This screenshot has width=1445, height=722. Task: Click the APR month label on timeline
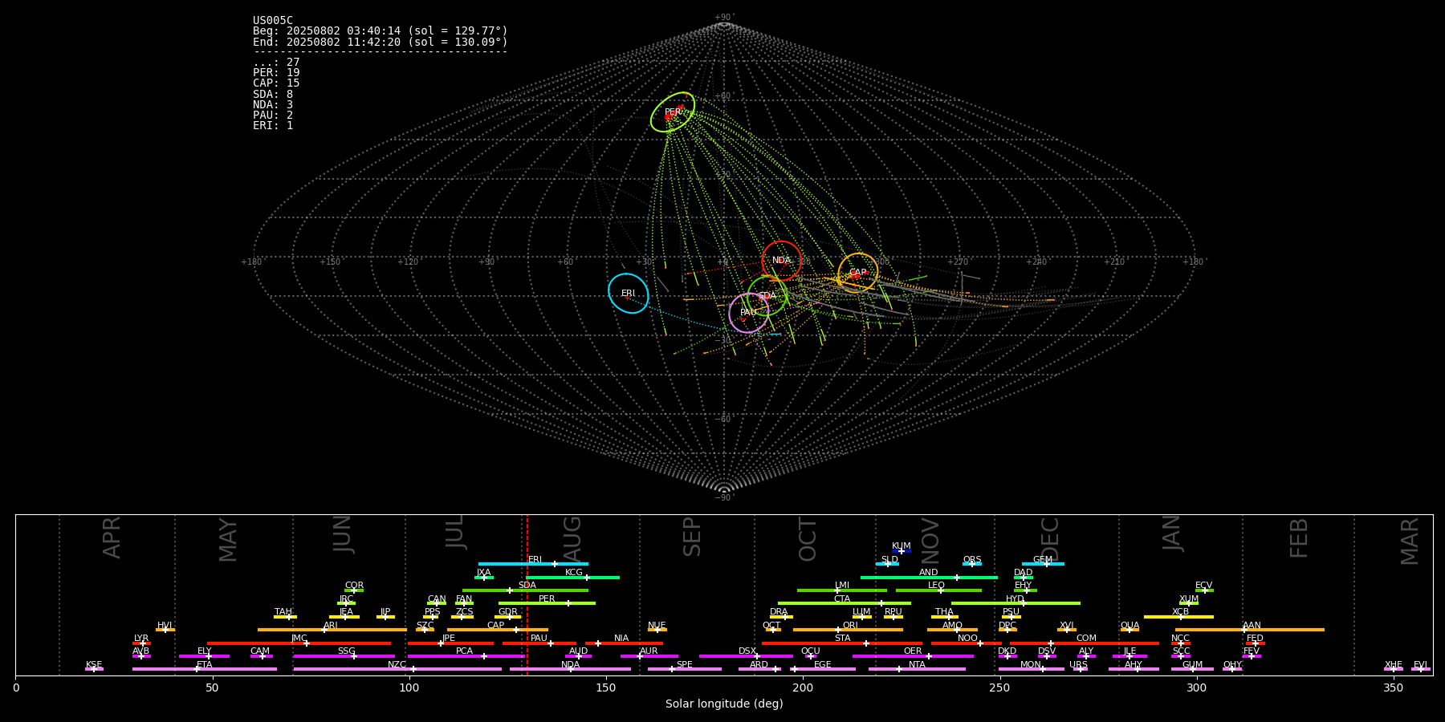pyautogui.click(x=112, y=537)
